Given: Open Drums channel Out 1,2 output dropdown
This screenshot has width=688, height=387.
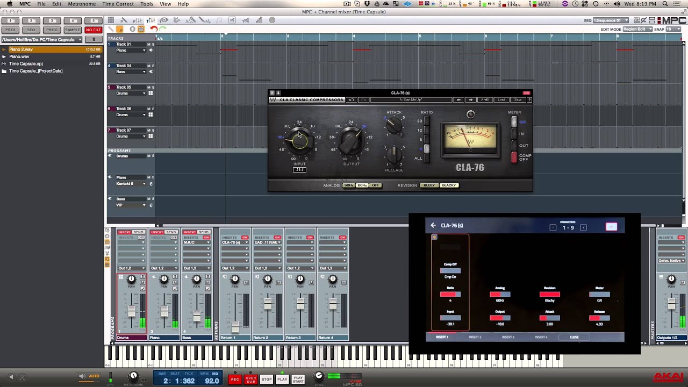Looking at the screenshot, I should pos(131,268).
